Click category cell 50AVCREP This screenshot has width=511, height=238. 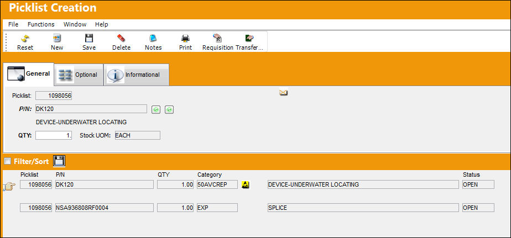click(x=217, y=184)
